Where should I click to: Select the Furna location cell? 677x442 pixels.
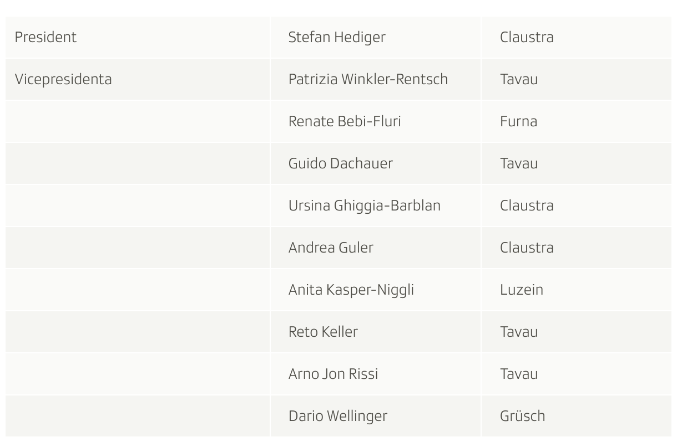[518, 121]
